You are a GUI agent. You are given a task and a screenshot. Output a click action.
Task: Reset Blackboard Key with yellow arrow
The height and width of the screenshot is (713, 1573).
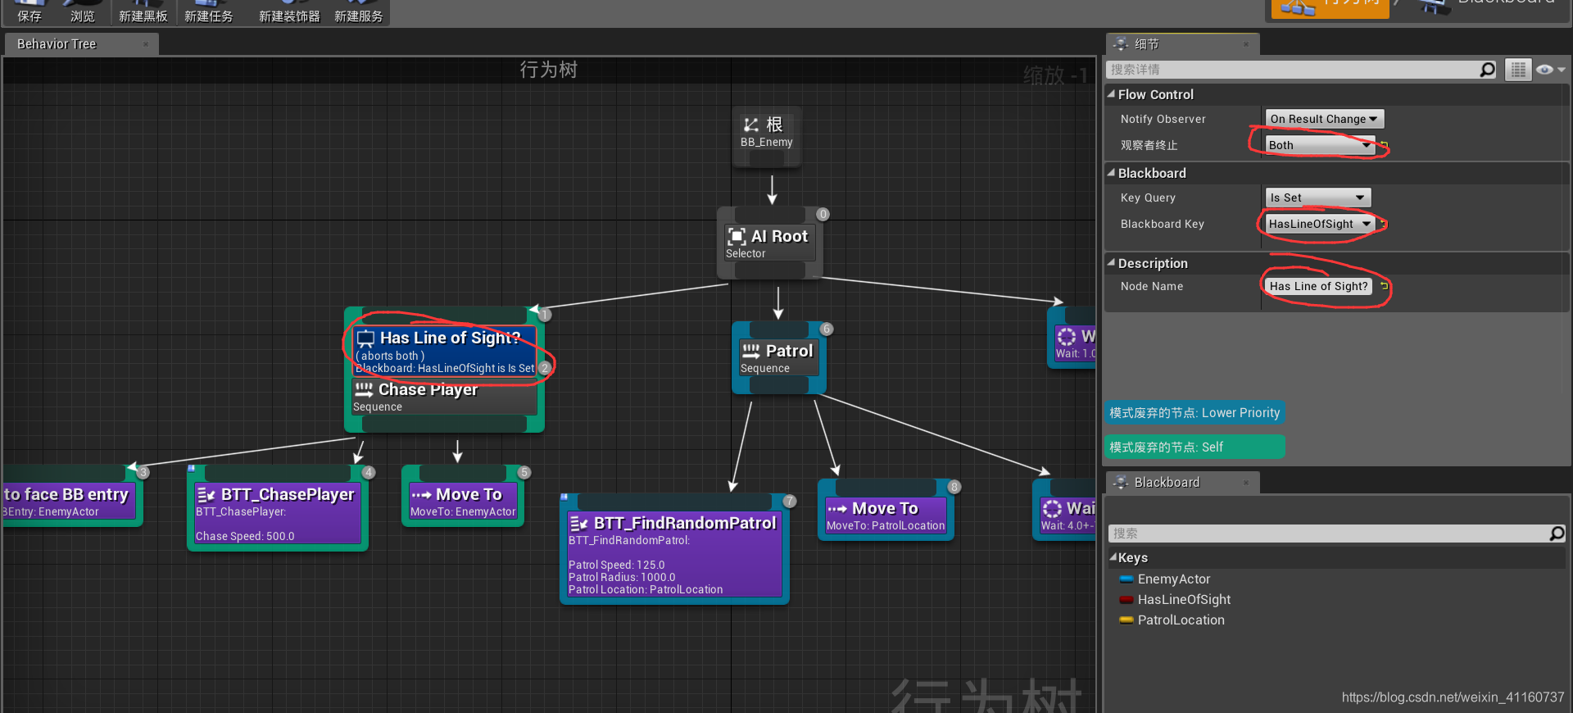click(1385, 224)
